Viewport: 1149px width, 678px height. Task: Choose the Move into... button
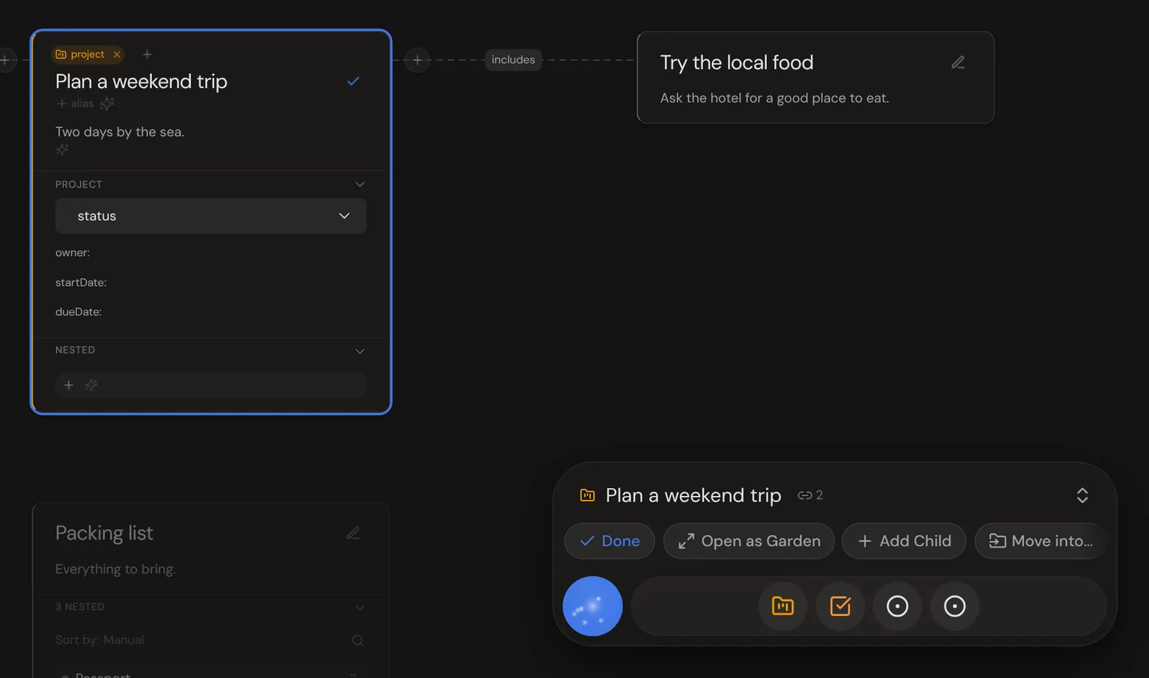coord(1041,541)
